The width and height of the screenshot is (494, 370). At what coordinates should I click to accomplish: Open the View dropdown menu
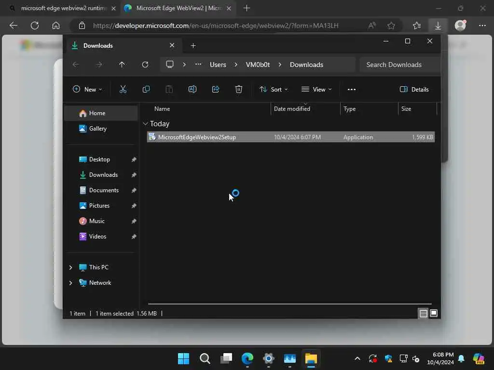click(x=316, y=89)
